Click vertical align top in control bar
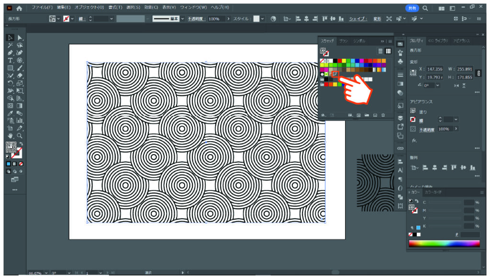Screen dimensions: 490x279 pos(325,19)
